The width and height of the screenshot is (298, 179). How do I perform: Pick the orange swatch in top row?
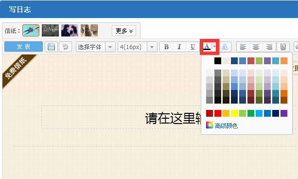coord(284,61)
